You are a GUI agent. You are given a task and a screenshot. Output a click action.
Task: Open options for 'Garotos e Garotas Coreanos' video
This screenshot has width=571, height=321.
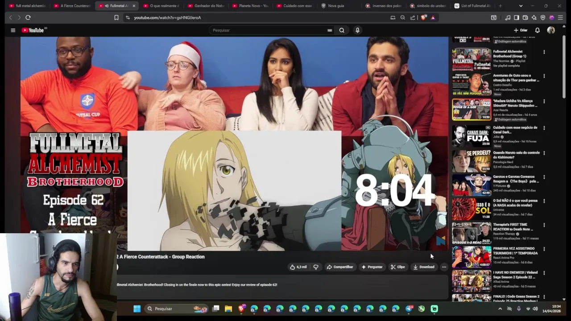[x=544, y=177]
